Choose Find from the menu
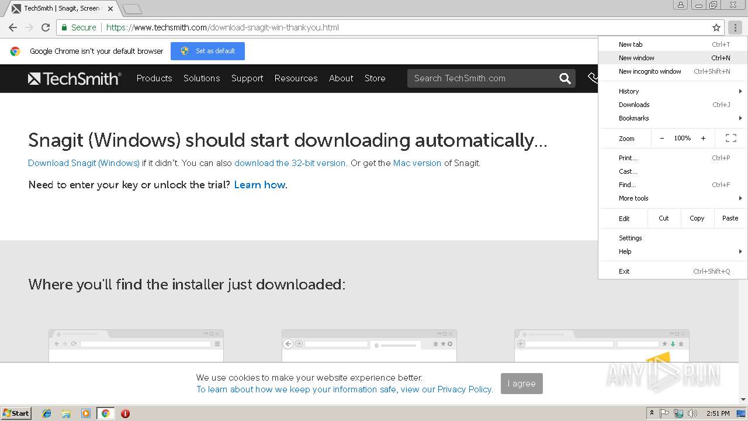 pyautogui.click(x=673, y=185)
